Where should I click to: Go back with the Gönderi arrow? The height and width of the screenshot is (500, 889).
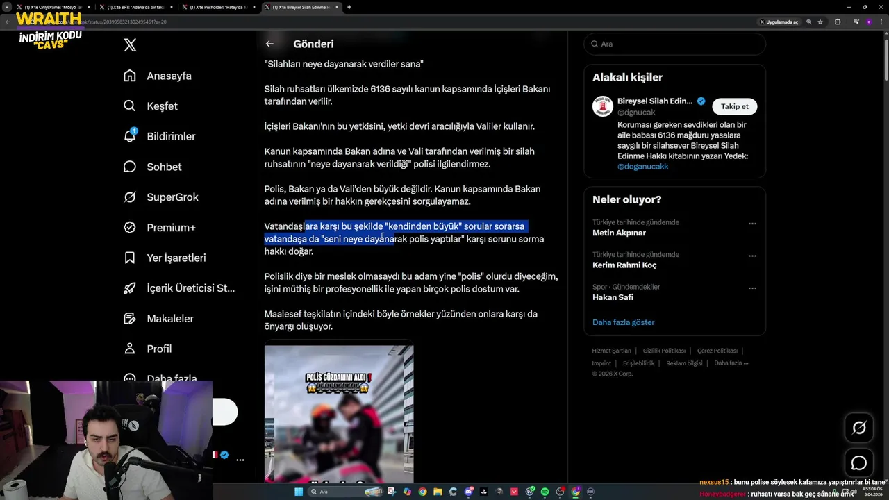point(269,44)
